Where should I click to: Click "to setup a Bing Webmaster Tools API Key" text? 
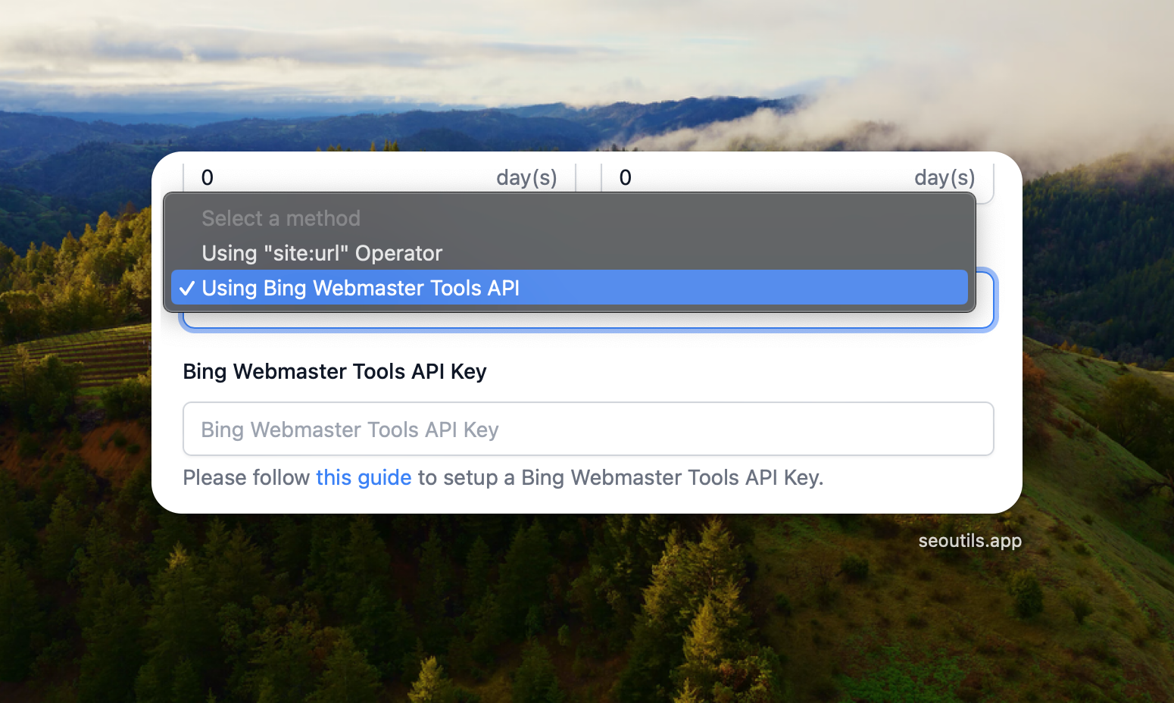620,477
